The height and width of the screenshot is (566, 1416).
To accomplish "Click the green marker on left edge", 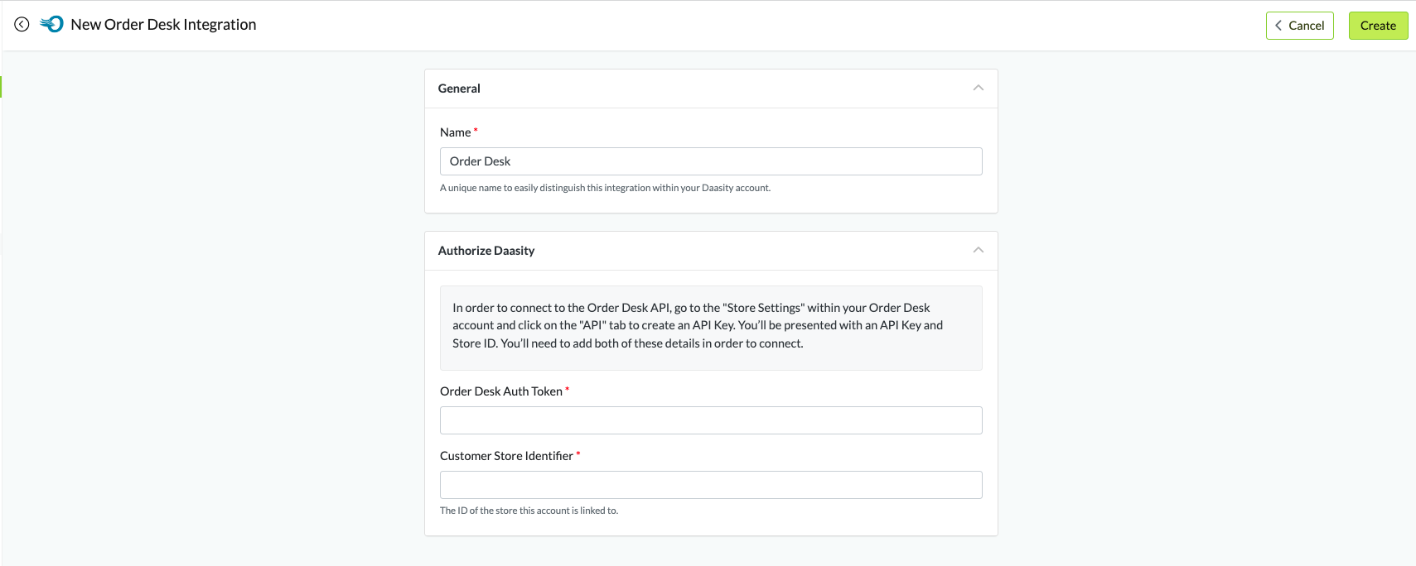I will pos(2,87).
